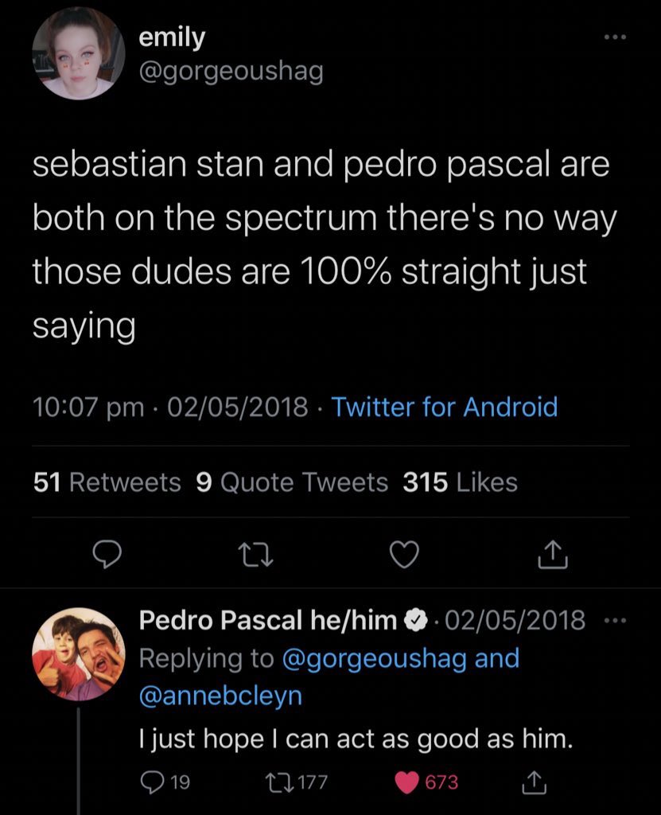
Task: Like emily's tweet with heart icon
Action: [x=406, y=555]
